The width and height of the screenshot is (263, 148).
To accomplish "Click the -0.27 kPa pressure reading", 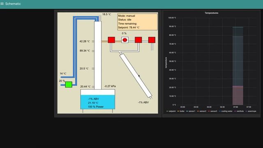I will pos(110,86).
